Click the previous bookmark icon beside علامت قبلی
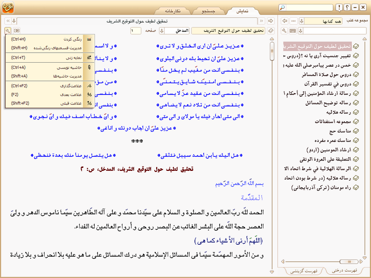This screenshot has width=371, height=278. tap(89, 103)
